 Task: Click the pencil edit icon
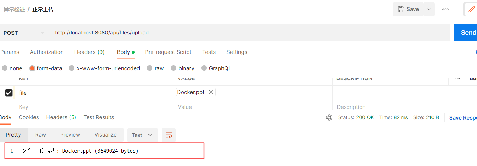coord(472,9)
